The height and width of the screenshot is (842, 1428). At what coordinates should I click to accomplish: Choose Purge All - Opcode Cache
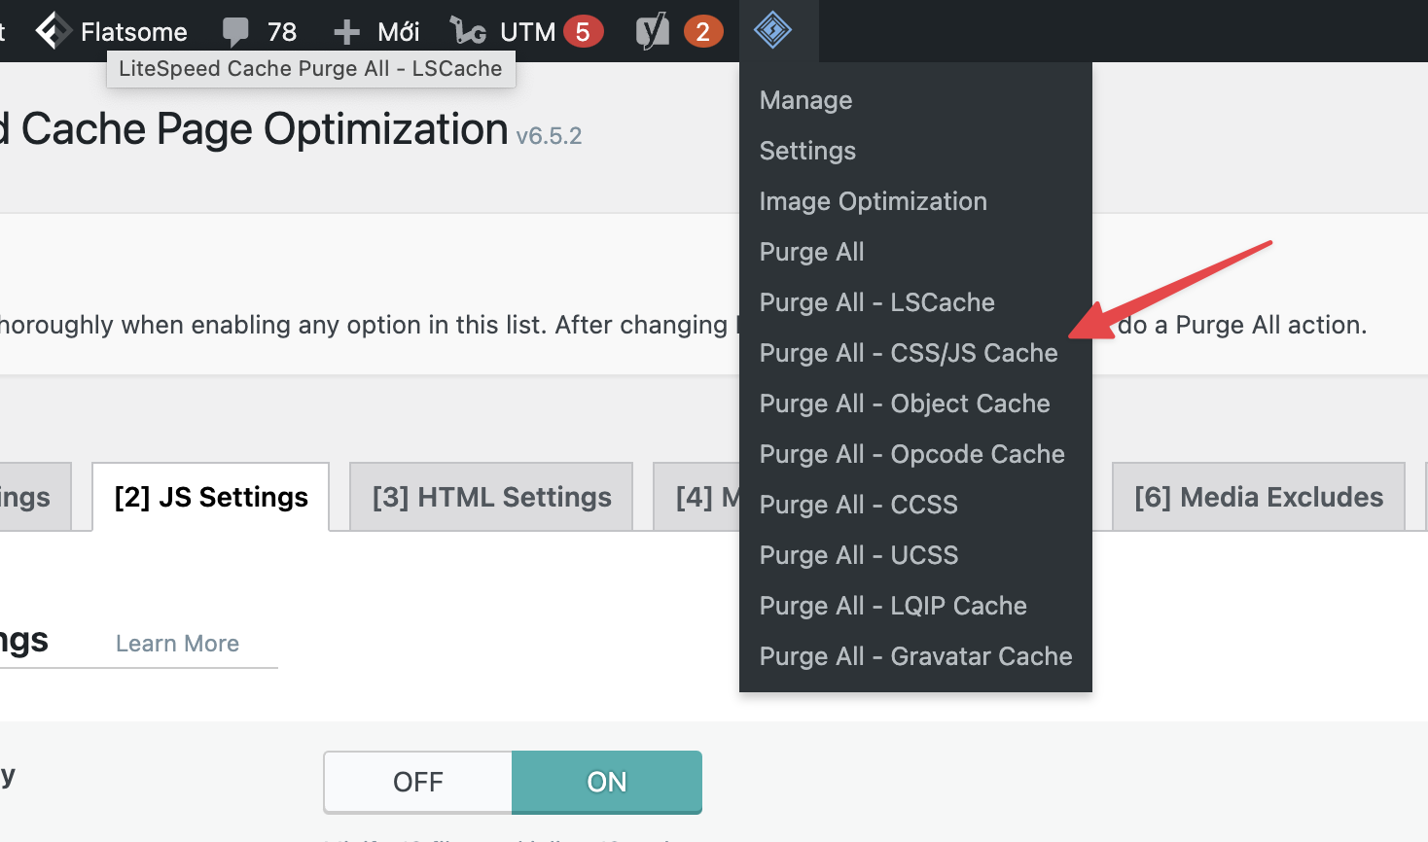pyautogui.click(x=911, y=454)
